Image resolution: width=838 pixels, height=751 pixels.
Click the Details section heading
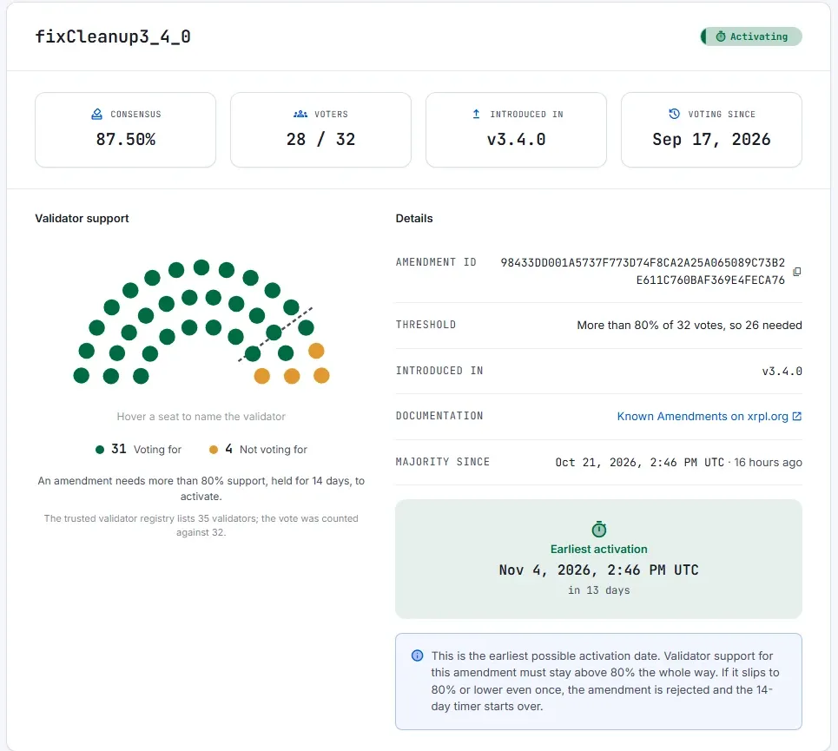[414, 219]
